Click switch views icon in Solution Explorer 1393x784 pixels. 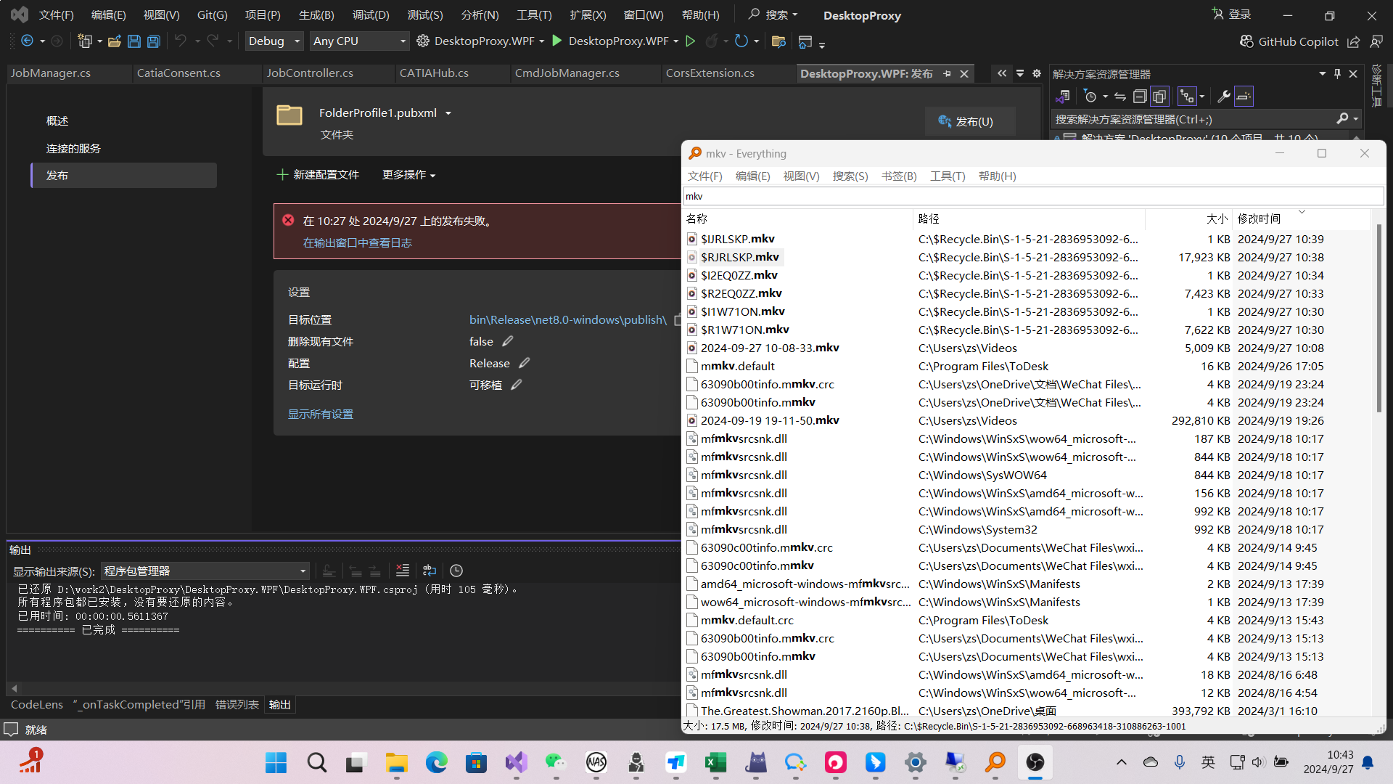1063,97
